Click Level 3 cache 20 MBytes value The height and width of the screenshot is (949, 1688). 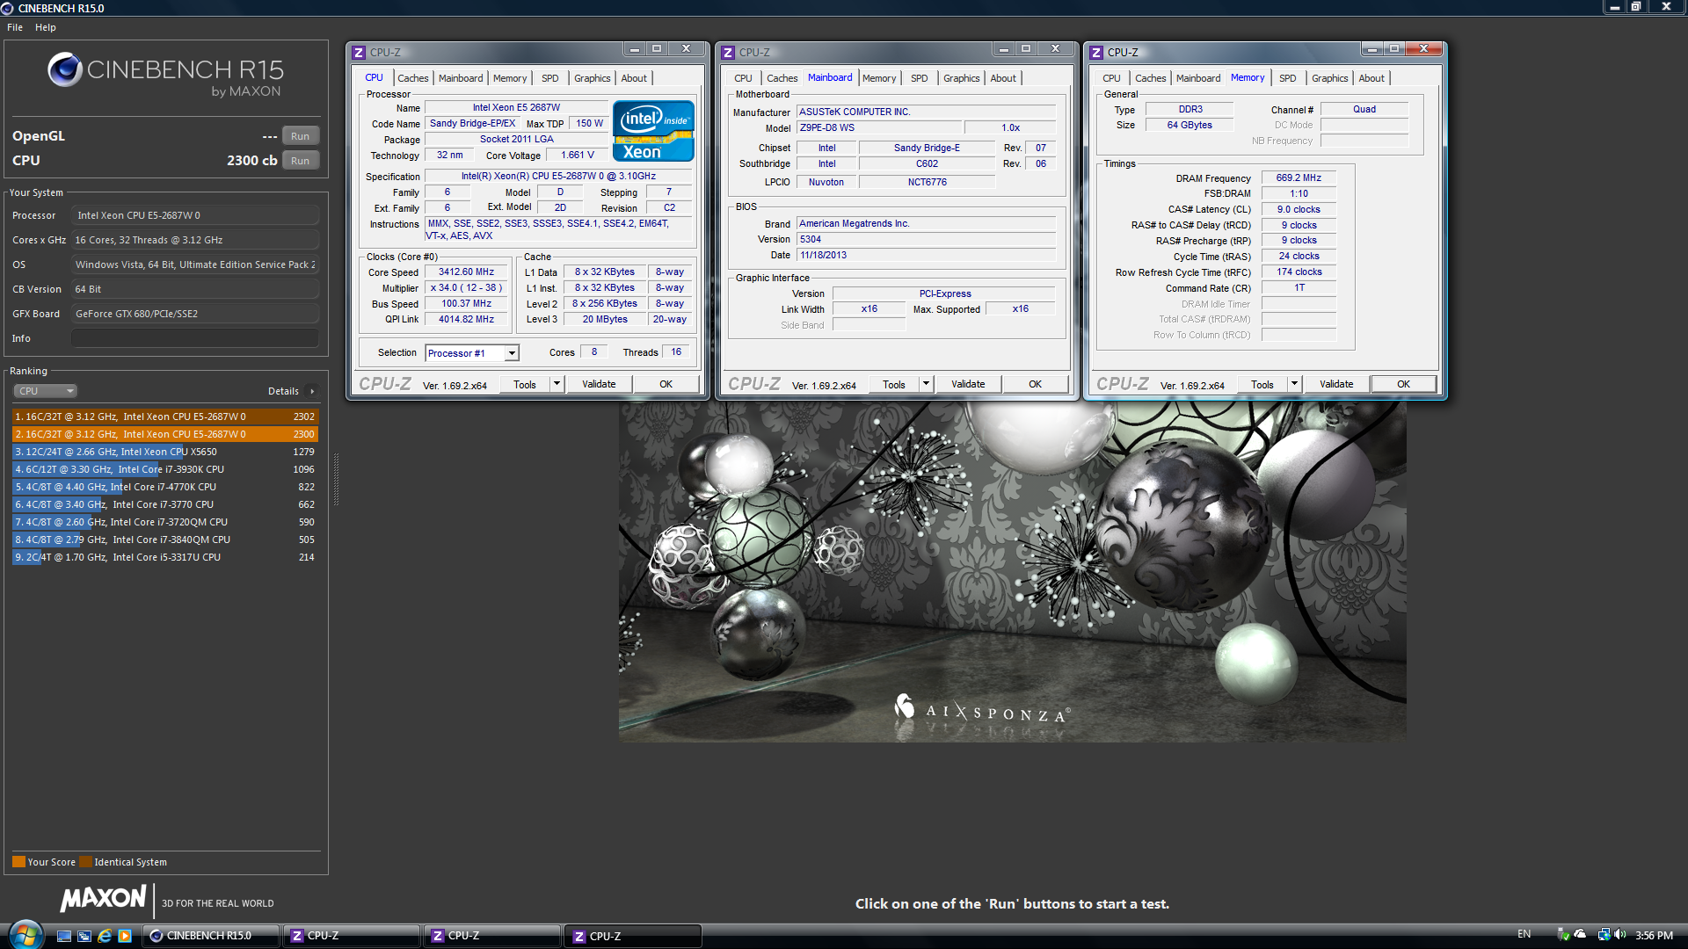point(605,320)
